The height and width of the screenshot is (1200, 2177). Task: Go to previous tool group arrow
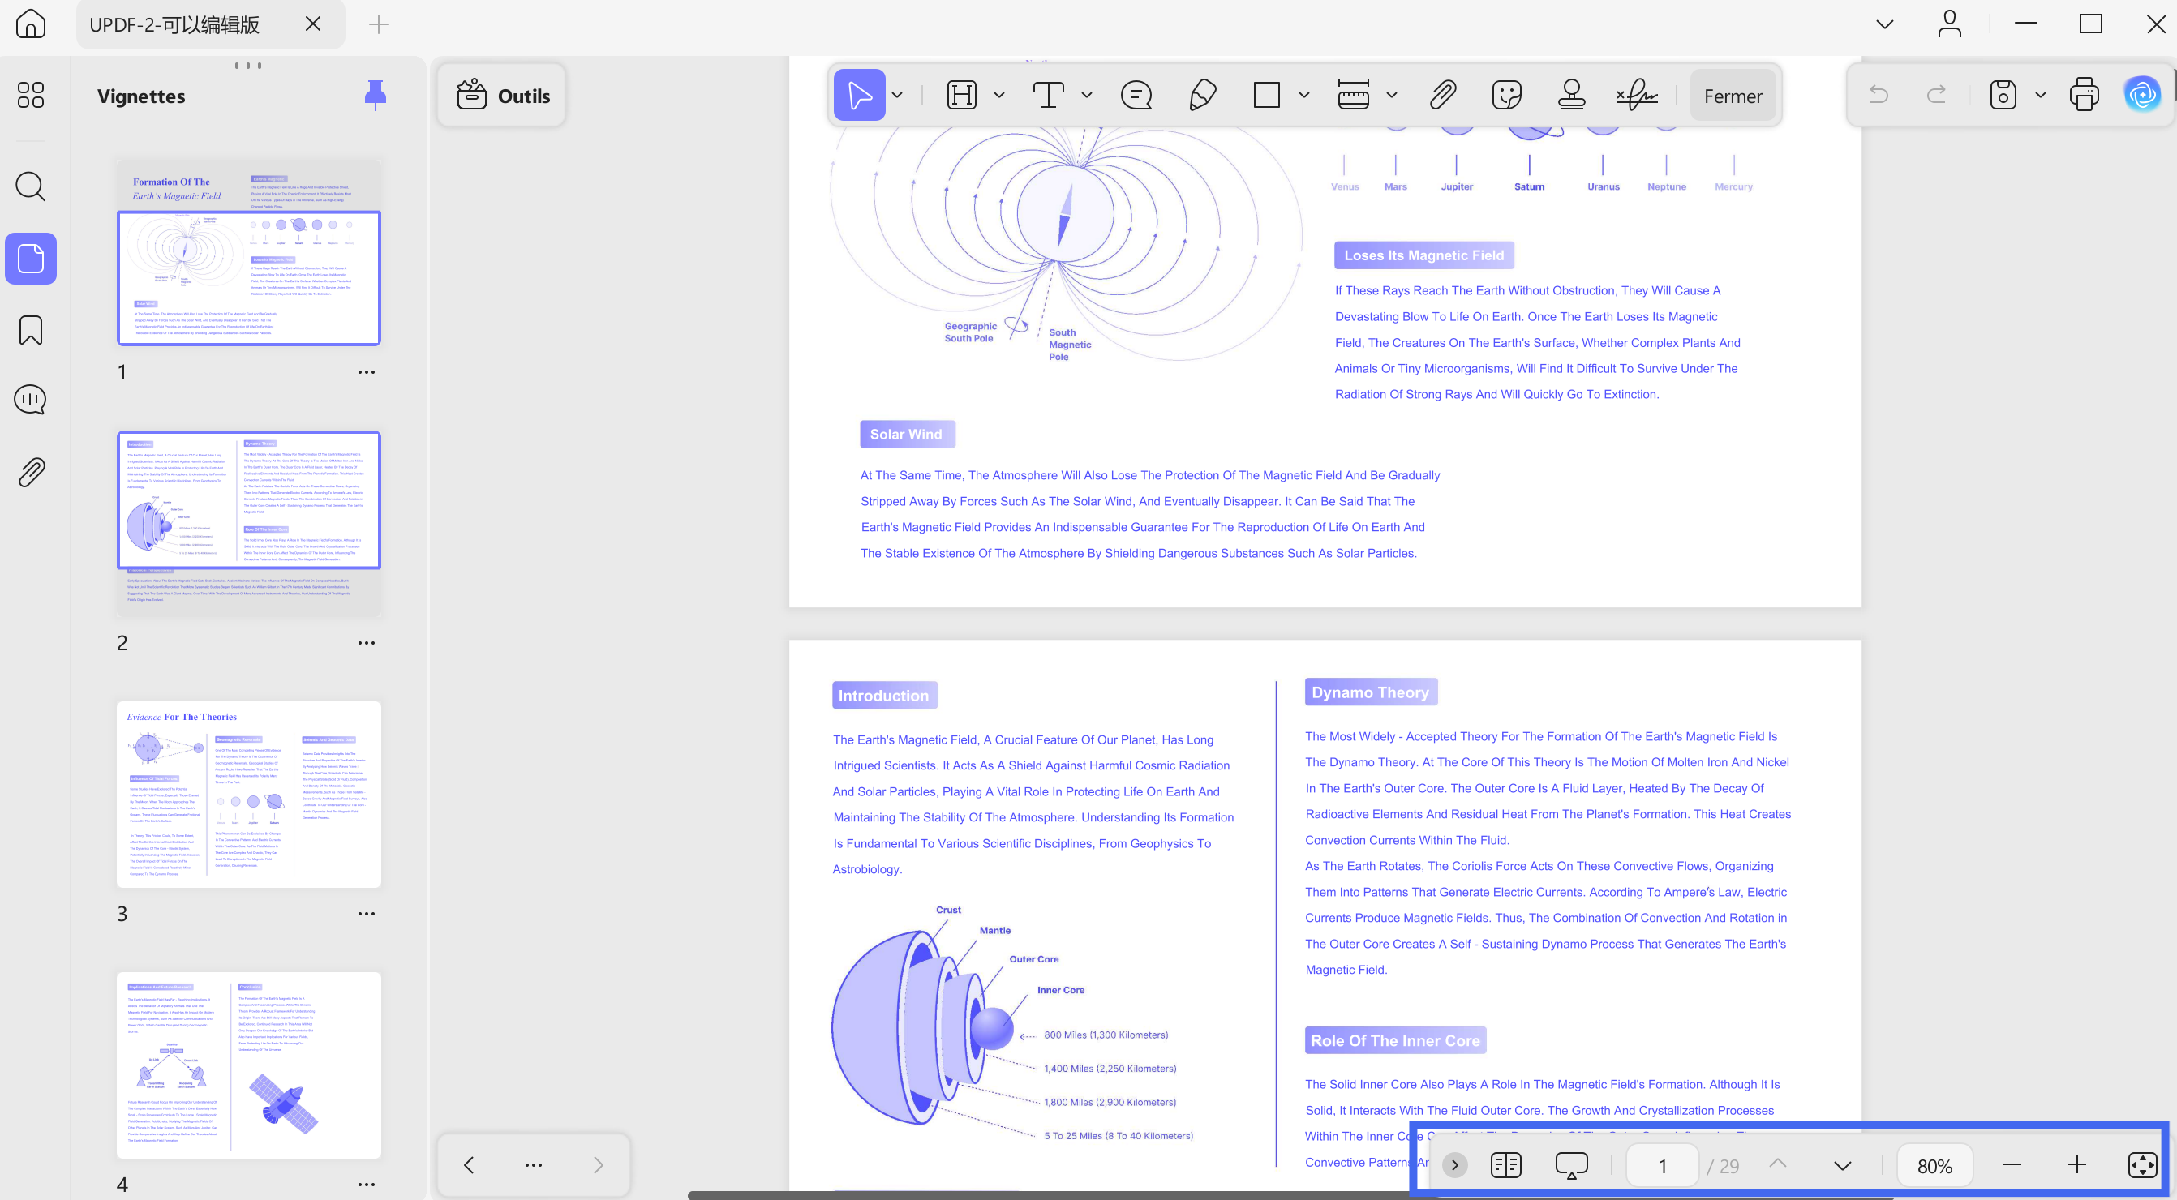pos(469,1165)
